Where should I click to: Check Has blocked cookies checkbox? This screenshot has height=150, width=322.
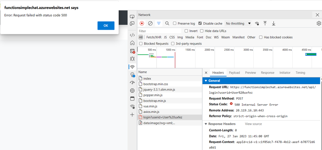(261, 37)
